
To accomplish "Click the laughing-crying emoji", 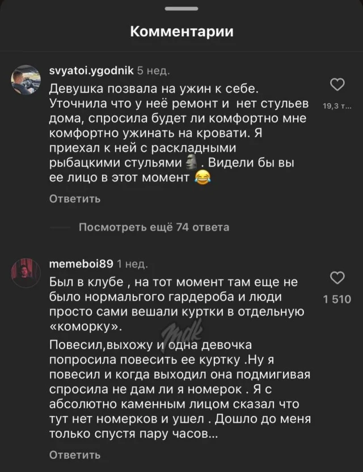I will tap(201, 178).
